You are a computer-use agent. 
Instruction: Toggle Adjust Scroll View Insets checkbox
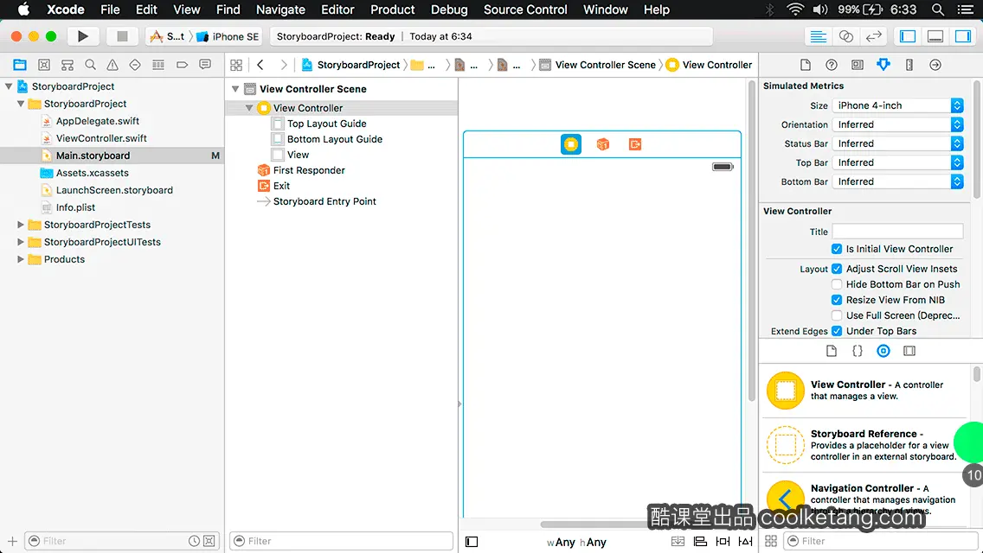(x=837, y=269)
